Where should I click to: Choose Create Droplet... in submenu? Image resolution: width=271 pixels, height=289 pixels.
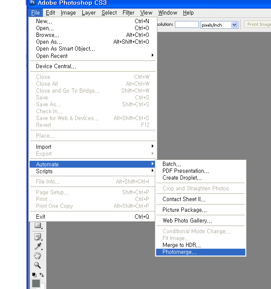(201, 178)
